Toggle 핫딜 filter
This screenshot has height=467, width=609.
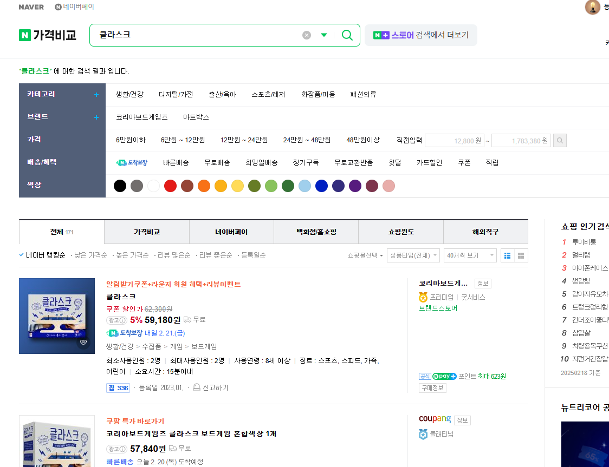[394, 163]
